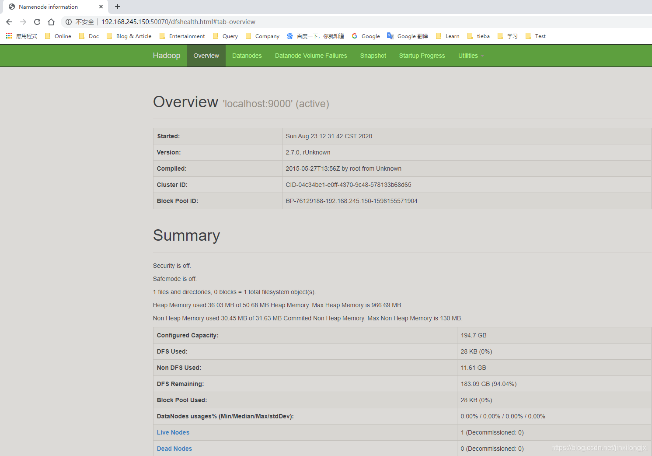
Task: Open the Snapshot tab
Action: [373, 56]
